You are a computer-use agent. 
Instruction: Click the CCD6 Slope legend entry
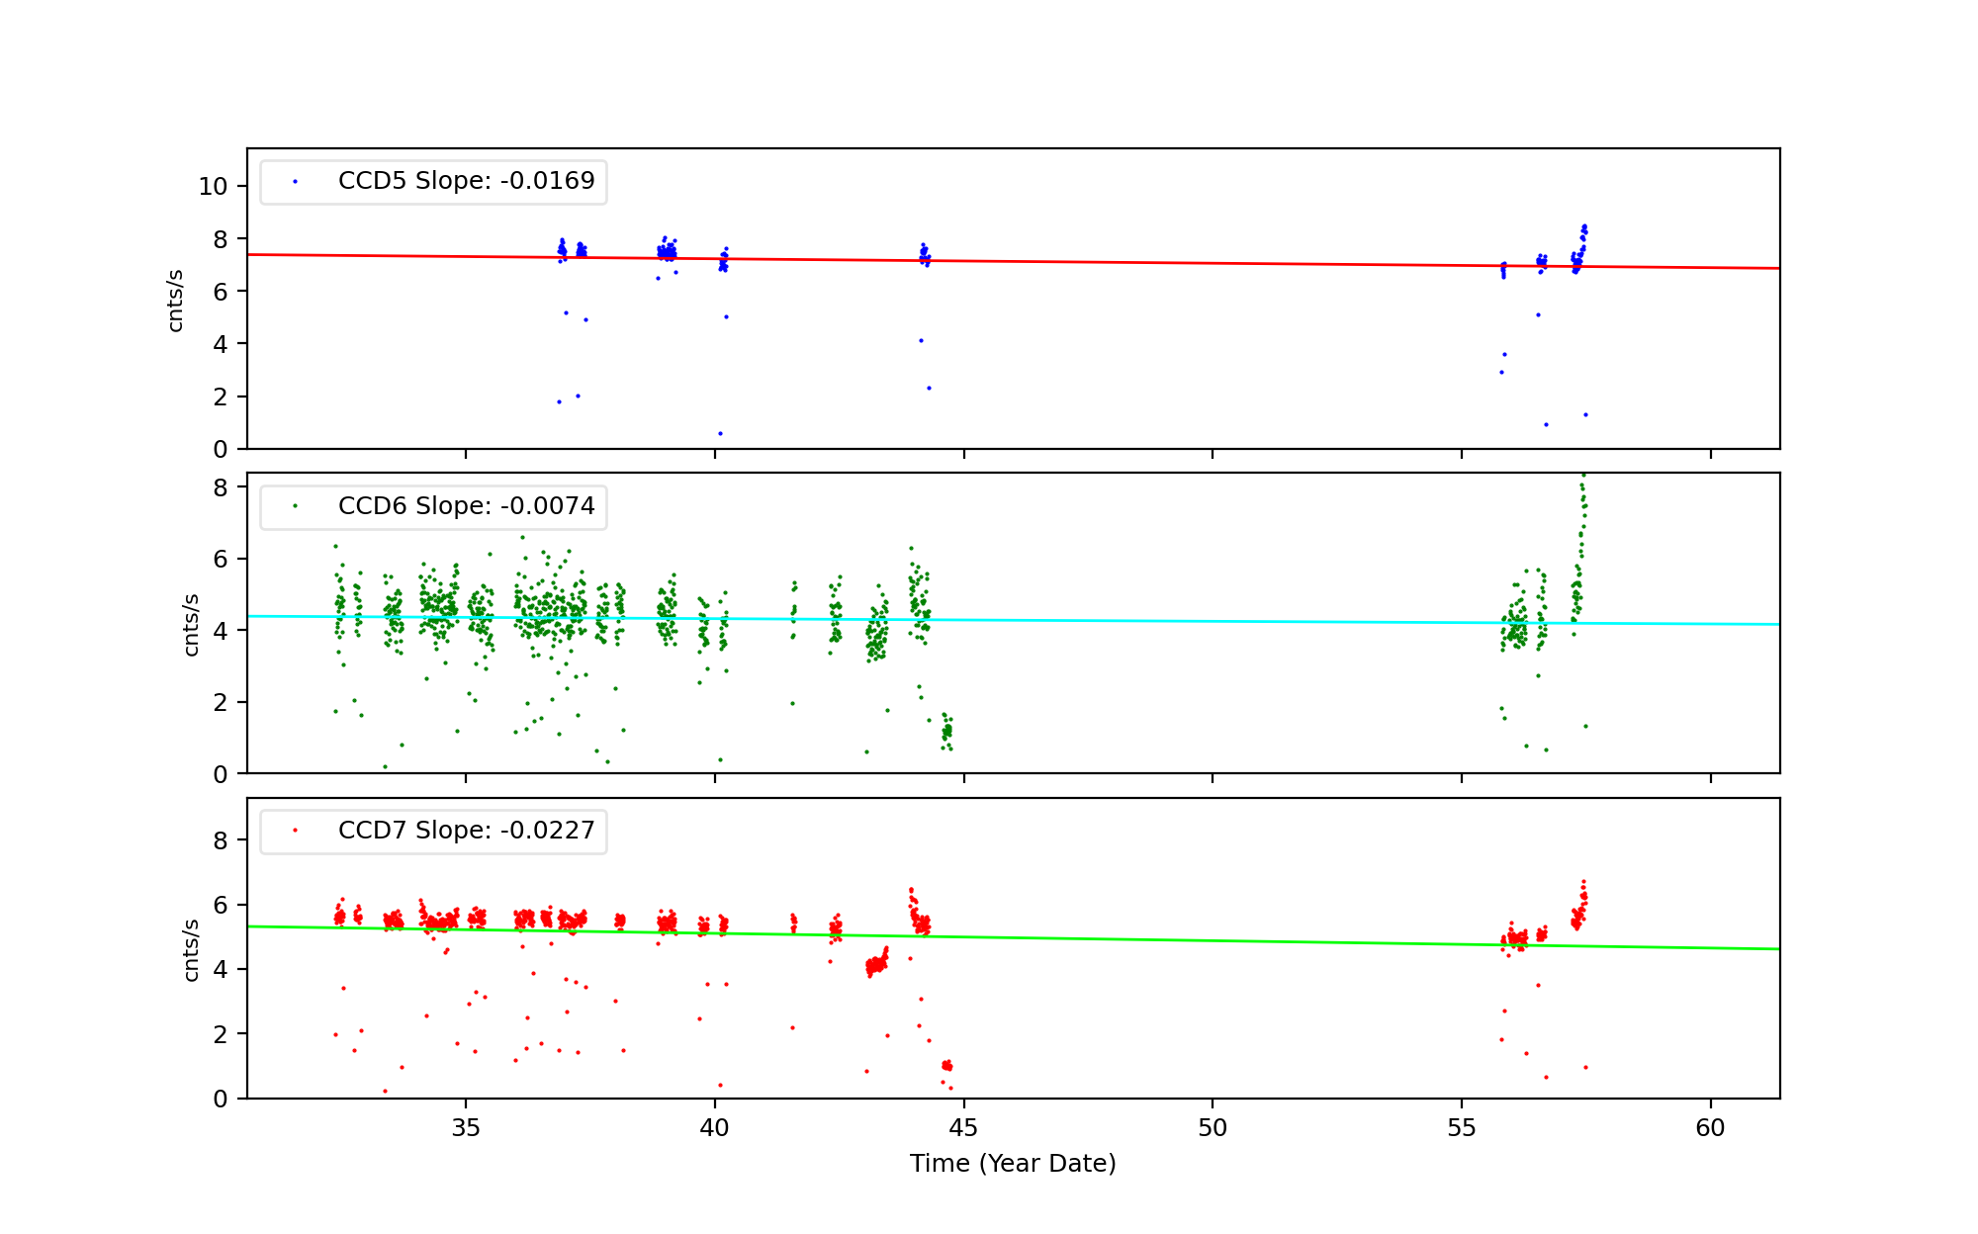coord(466,506)
